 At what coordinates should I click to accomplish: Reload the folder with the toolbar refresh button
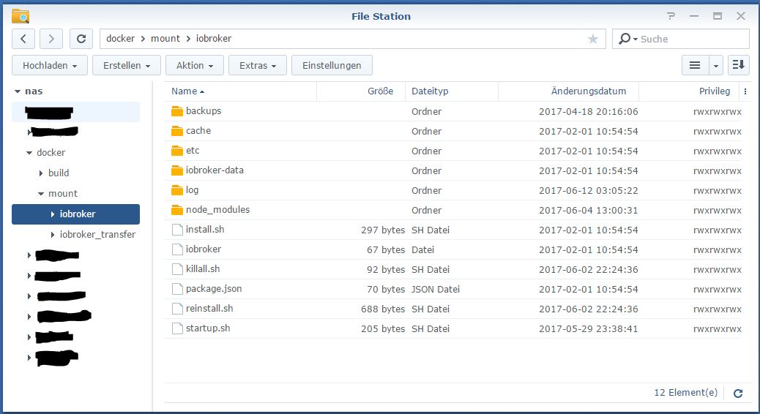click(x=81, y=39)
